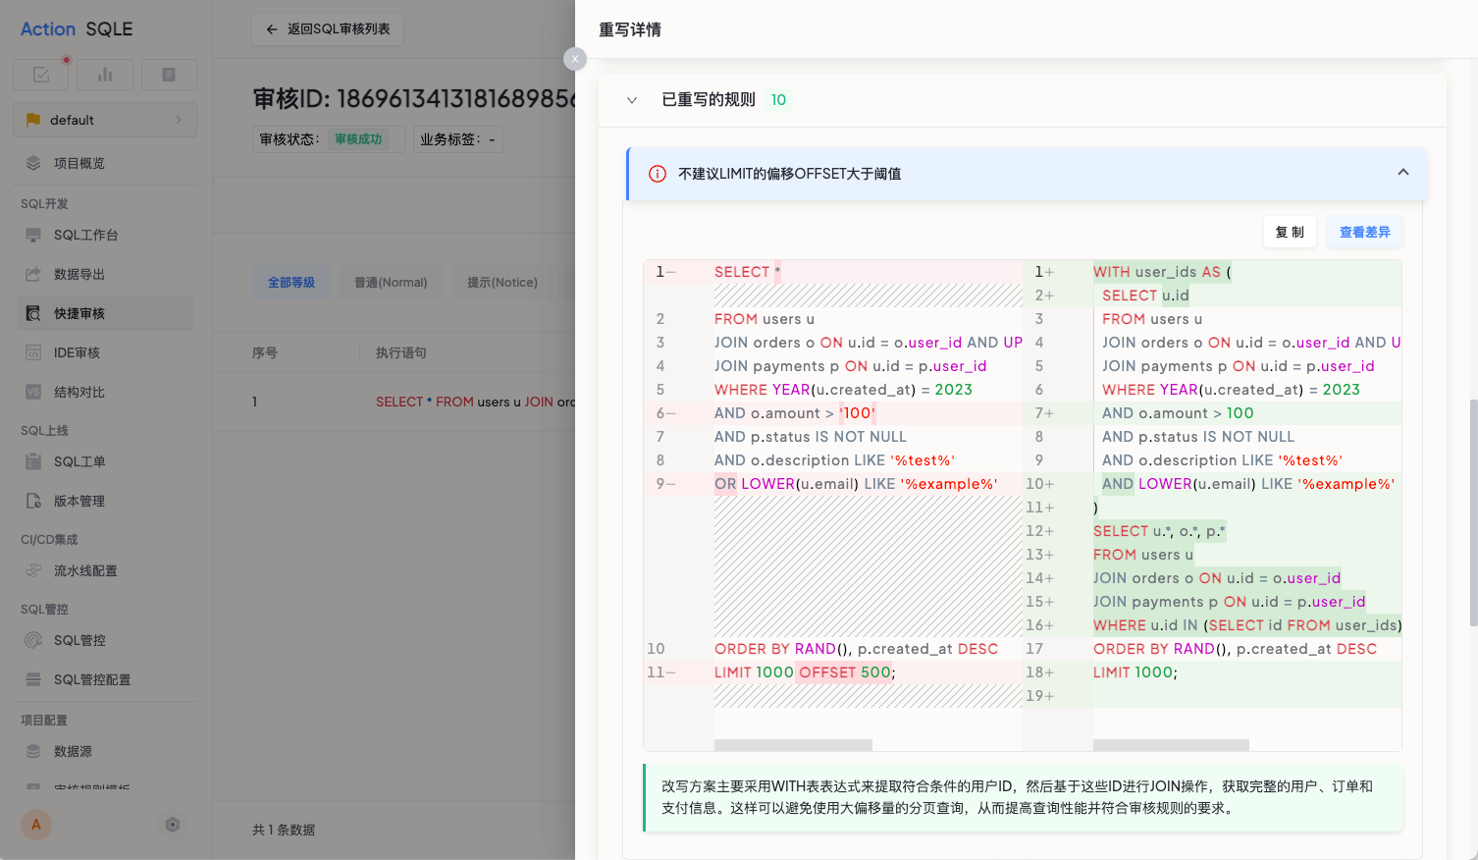Open the document icon button in sidebar top
The image size is (1478, 860).
point(169,75)
